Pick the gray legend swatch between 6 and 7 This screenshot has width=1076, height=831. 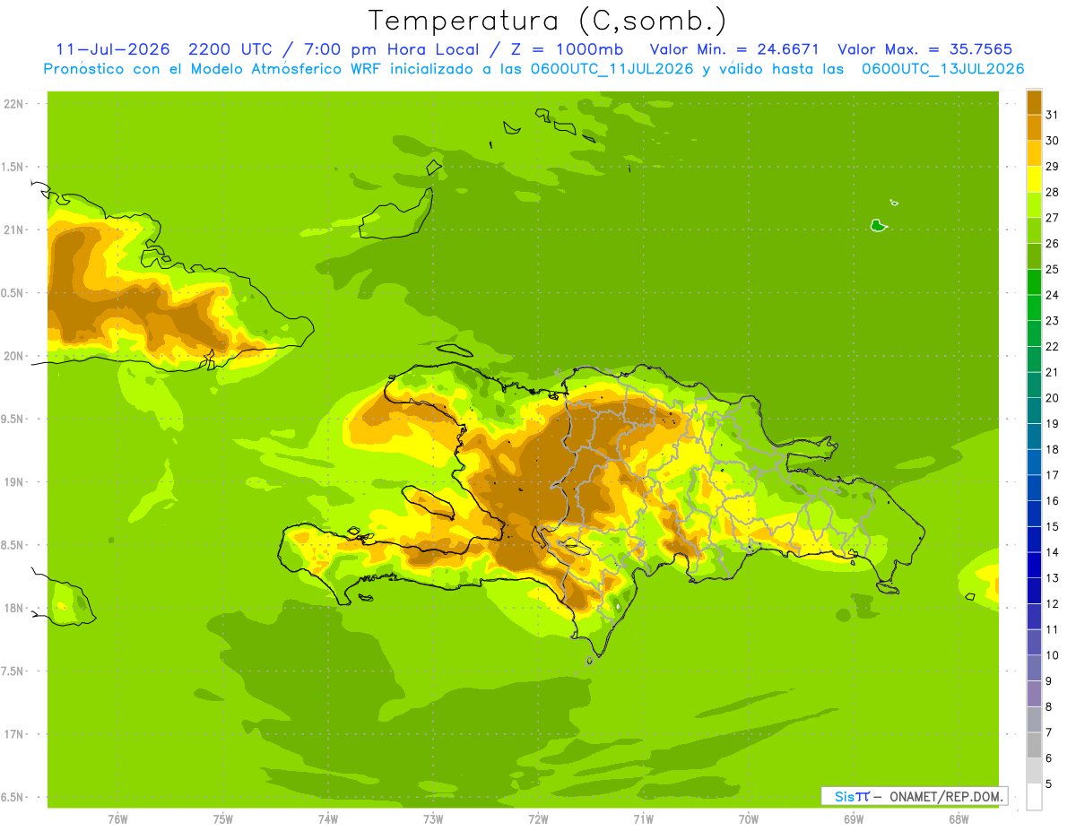pos(1034,745)
